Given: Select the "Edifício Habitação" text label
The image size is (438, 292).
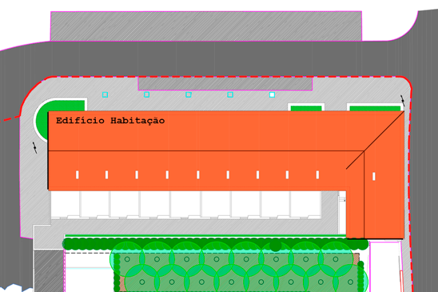Looking at the screenshot, I should coord(110,121).
